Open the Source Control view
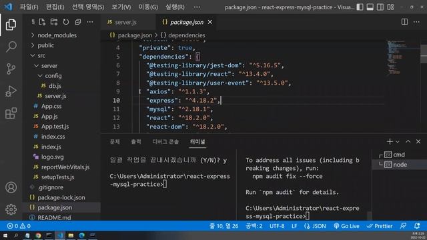The height and width of the screenshot is (240, 427). (x=11, y=69)
